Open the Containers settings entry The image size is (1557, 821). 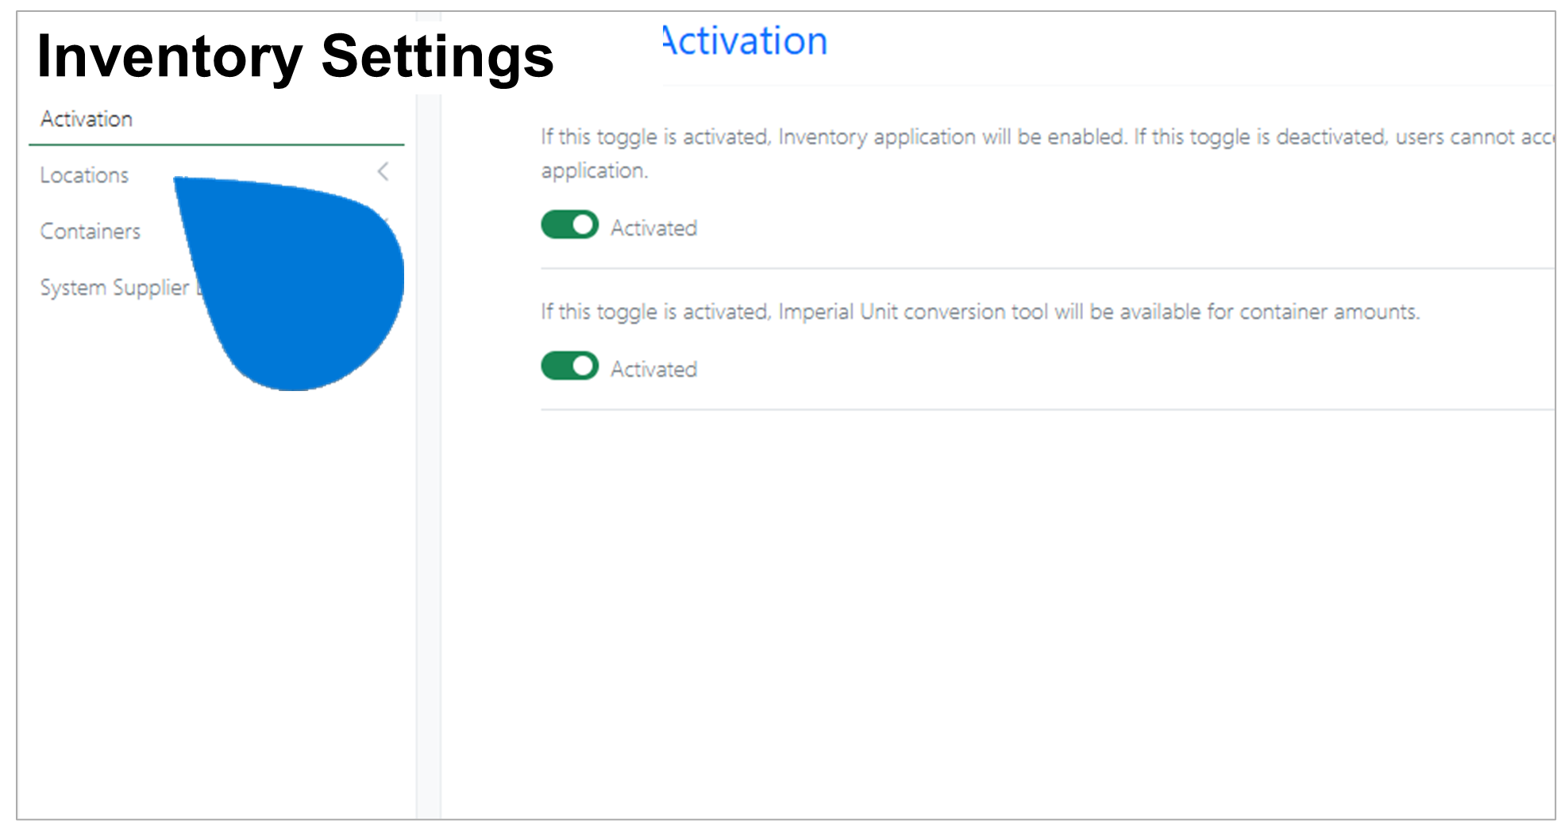coord(91,232)
